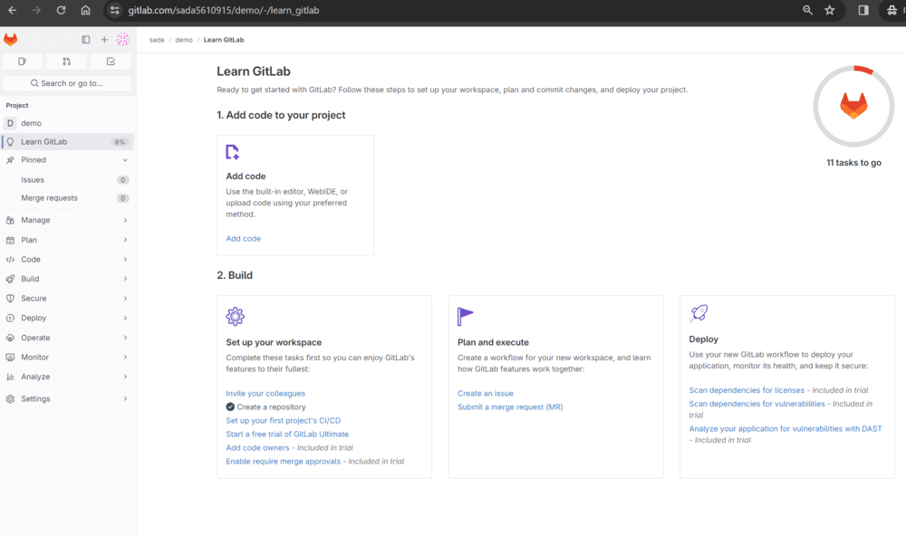Expand the Deploy sidebar menu
This screenshot has width=906, height=535.
click(x=68, y=318)
